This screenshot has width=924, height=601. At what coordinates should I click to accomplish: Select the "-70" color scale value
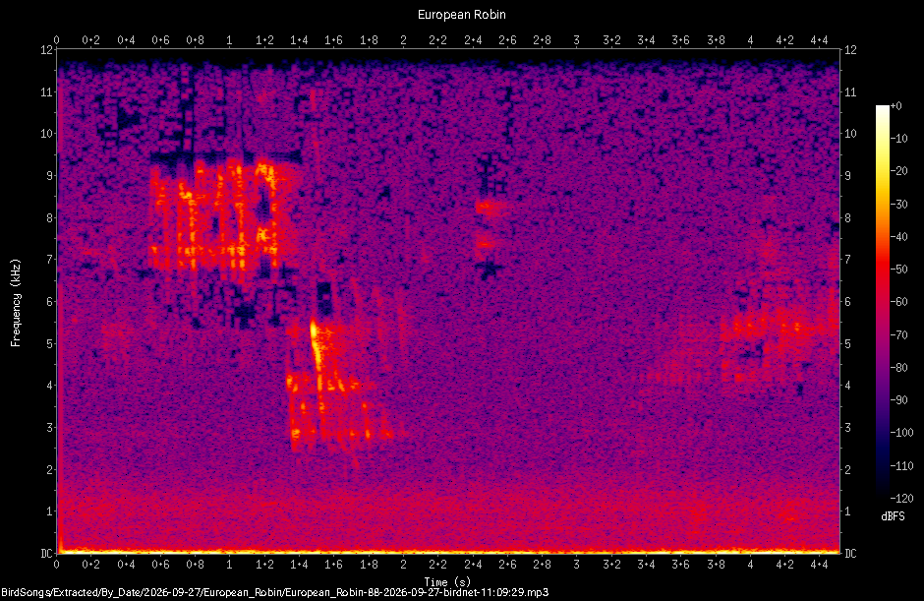click(x=899, y=335)
